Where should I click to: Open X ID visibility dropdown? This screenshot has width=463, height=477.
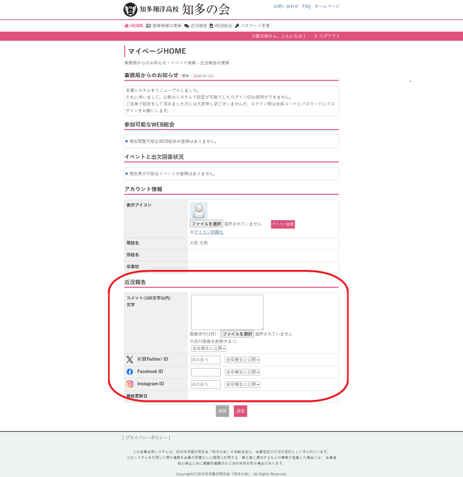pos(243,360)
